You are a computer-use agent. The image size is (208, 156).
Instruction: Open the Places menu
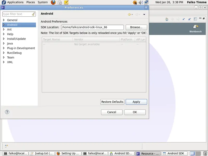click(x=31, y=2)
